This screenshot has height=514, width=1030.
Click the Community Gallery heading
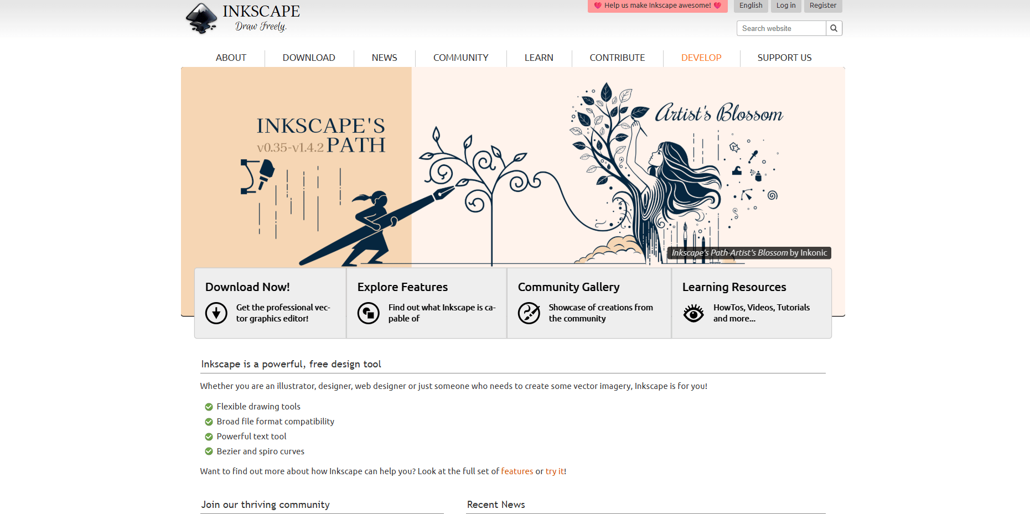pos(568,287)
